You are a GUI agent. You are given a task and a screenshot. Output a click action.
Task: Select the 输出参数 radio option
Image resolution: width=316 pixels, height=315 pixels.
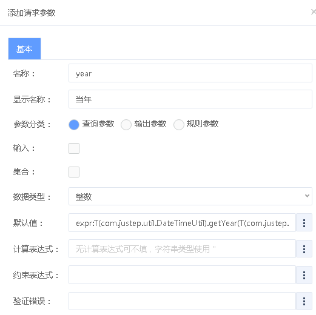126,125
